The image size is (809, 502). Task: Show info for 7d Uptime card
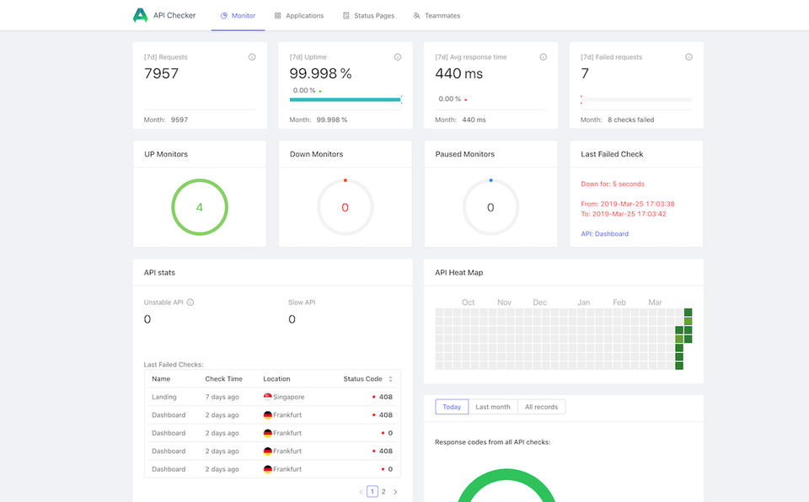(397, 56)
